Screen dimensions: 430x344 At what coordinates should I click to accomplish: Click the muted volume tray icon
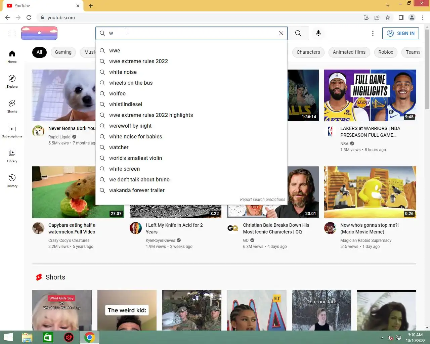click(x=390, y=338)
